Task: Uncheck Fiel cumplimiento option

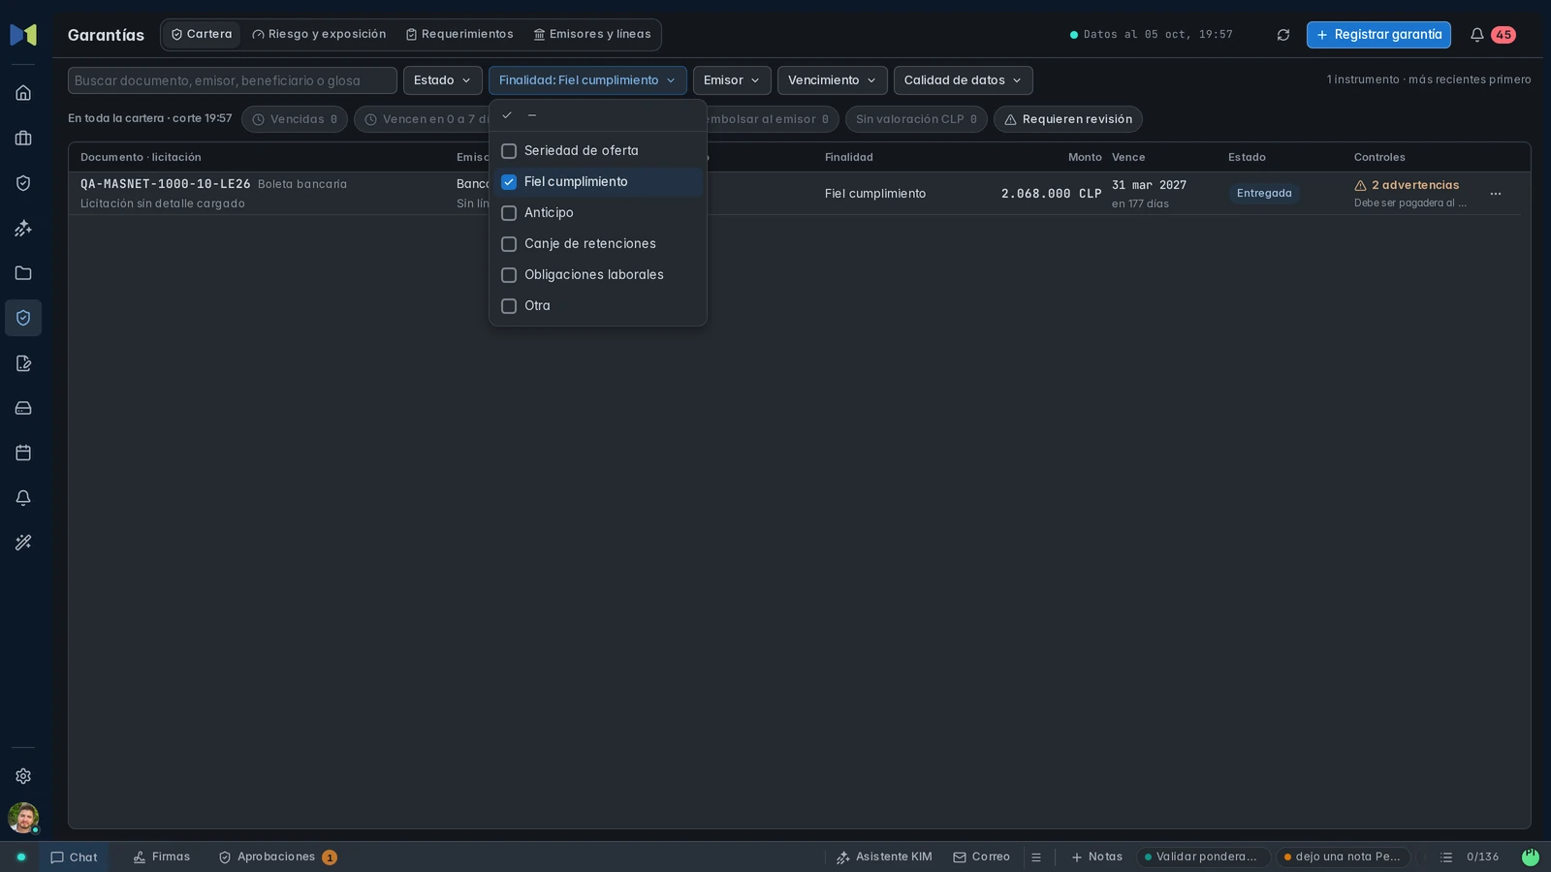Action: (598, 182)
